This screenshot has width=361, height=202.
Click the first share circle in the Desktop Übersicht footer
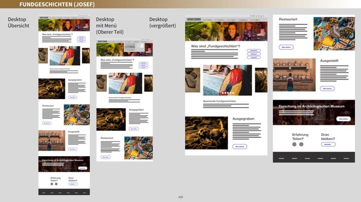click(52, 184)
